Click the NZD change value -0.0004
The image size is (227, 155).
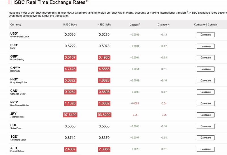click(x=134, y=103)
